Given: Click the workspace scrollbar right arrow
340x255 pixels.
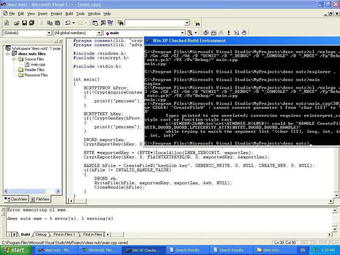Looking at the screenshot, I should click(58, 191).
